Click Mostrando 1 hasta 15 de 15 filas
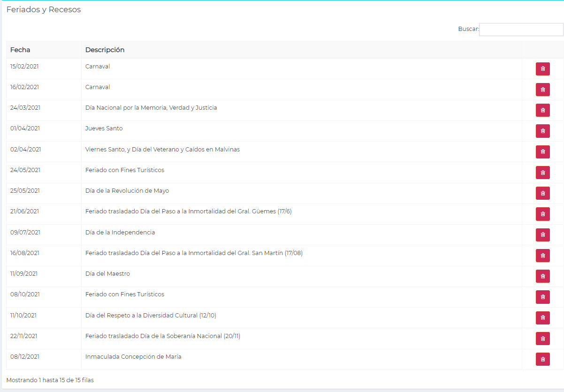Viewport: 564px width, 392px height. coord(50,380)
